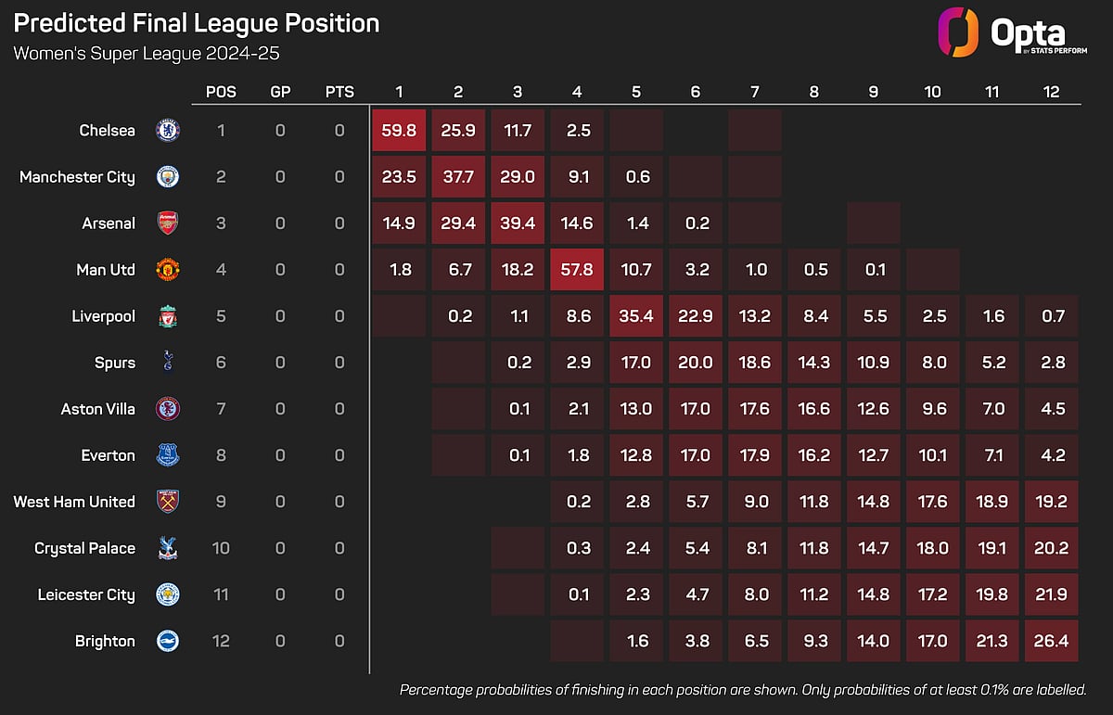
Task: Select Man Utd's 57.8 fourth-place cell
Action: pos(578,270)
